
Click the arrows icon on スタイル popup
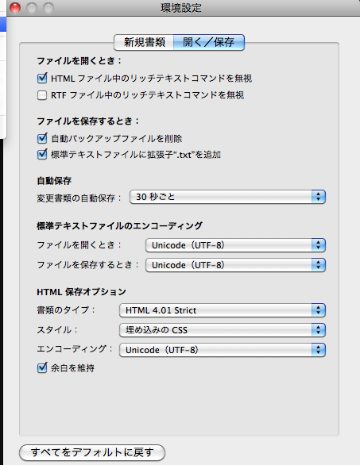(319, 330)
